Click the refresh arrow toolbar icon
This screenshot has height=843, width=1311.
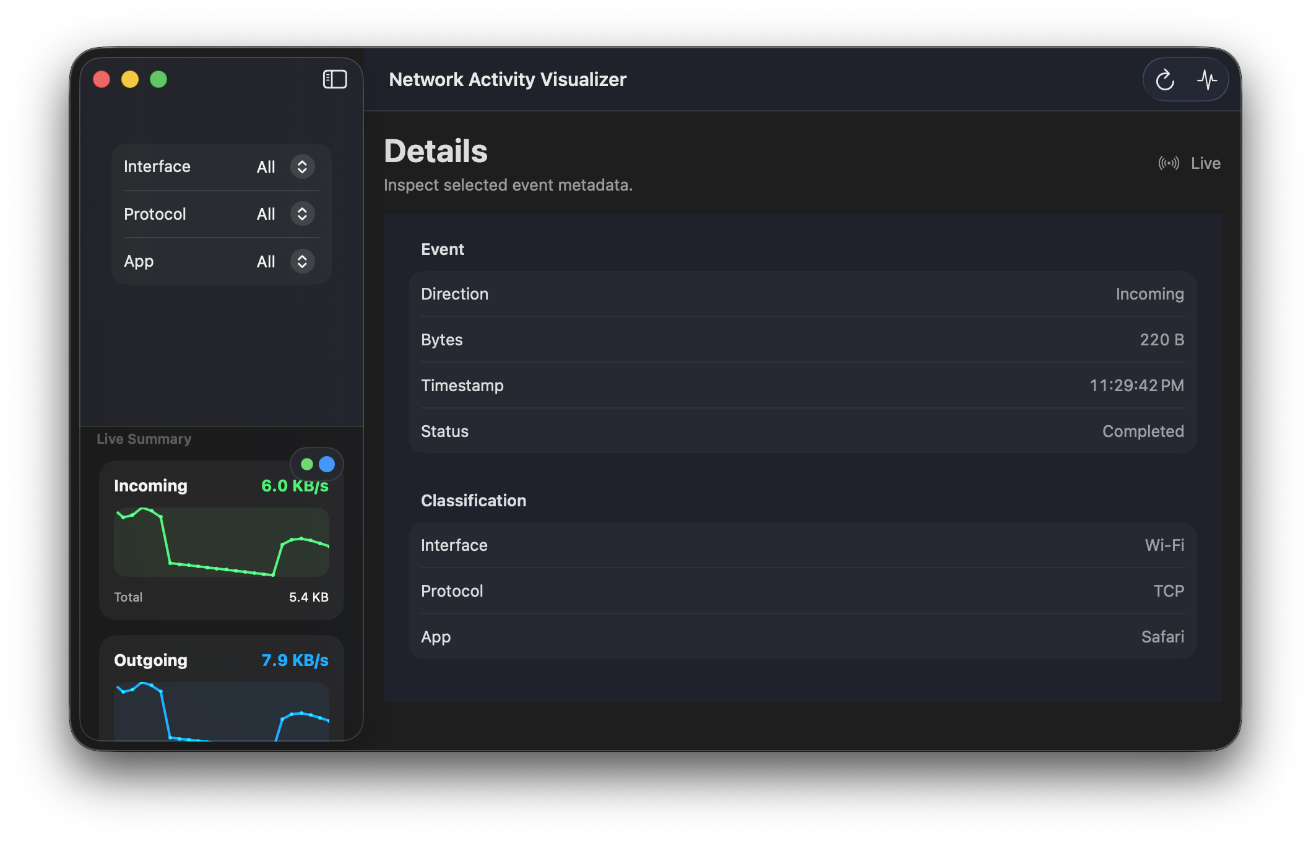tap(1165, 80)
